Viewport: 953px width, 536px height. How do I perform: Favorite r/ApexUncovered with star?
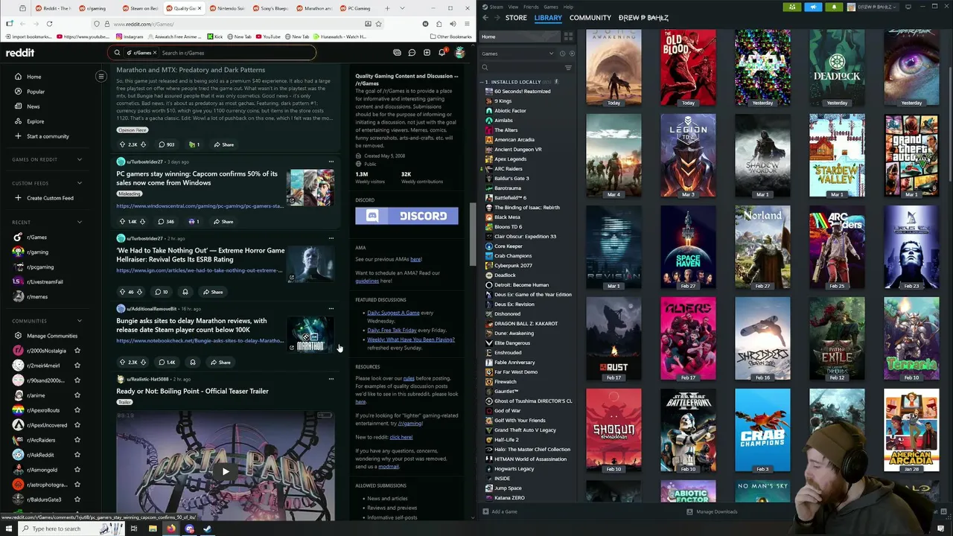77,425
